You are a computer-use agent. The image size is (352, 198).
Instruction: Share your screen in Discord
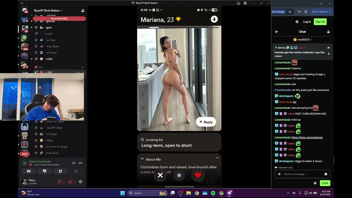pos(45,171)
